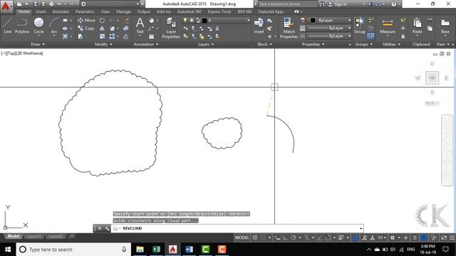Open Layer Properties manager
This screenshot has height=256, width=456.
[171, 28]
